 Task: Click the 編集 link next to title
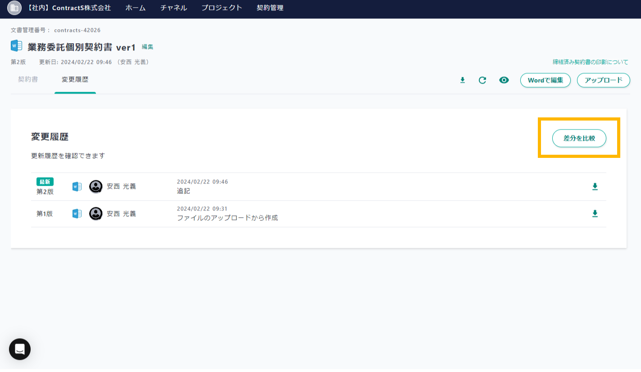147,47
